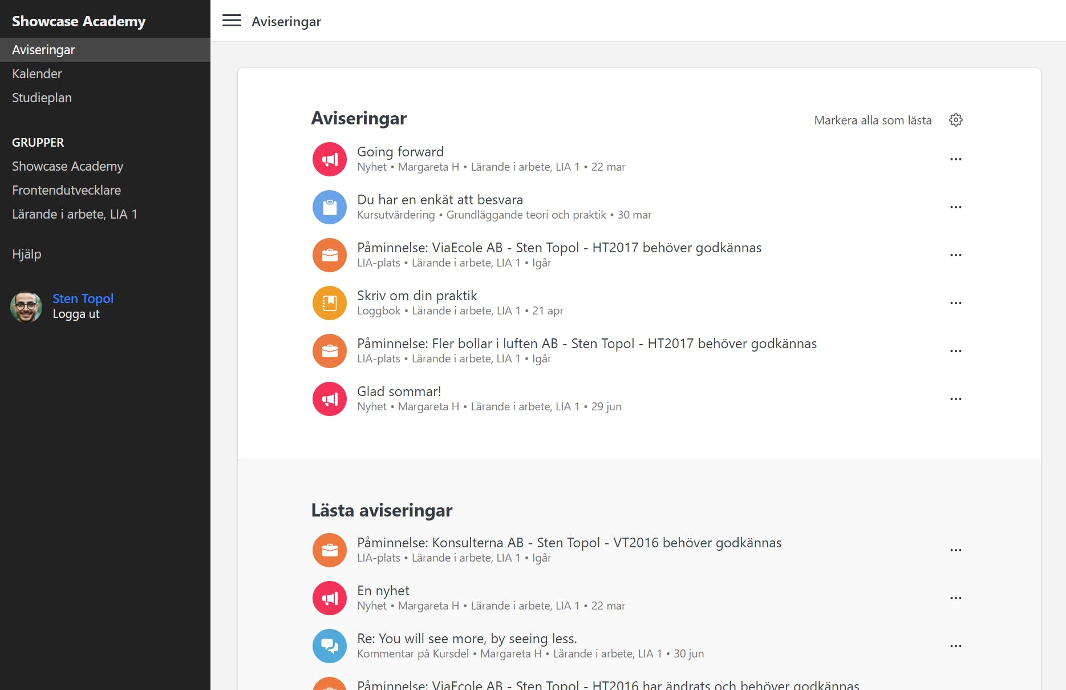1066x690 pixels.
Task: Open notification settings gear icon
Action: coord(956,120)
